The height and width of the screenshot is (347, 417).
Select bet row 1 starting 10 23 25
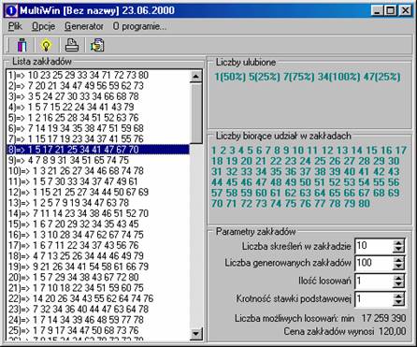pos(98,75)
